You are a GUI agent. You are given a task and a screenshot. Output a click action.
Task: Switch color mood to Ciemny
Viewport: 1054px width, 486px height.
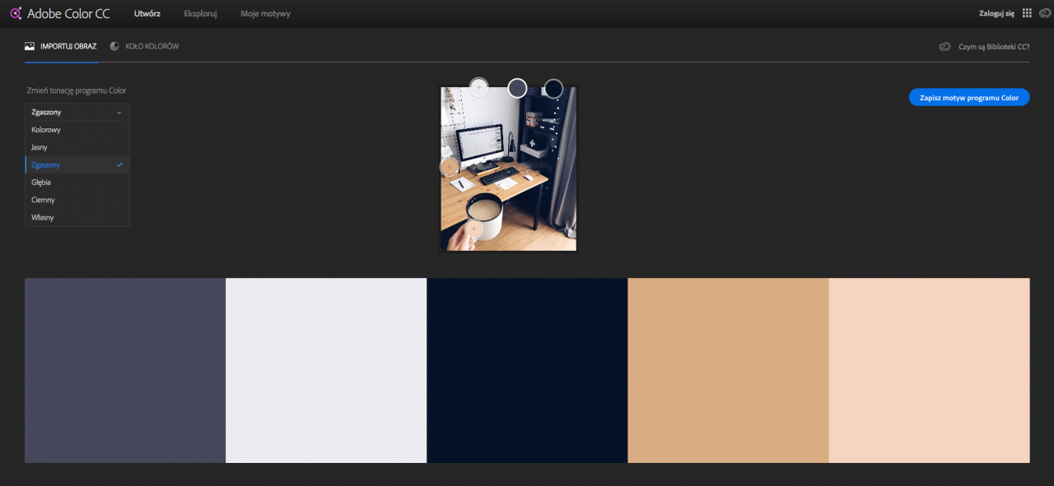point(43,200)
